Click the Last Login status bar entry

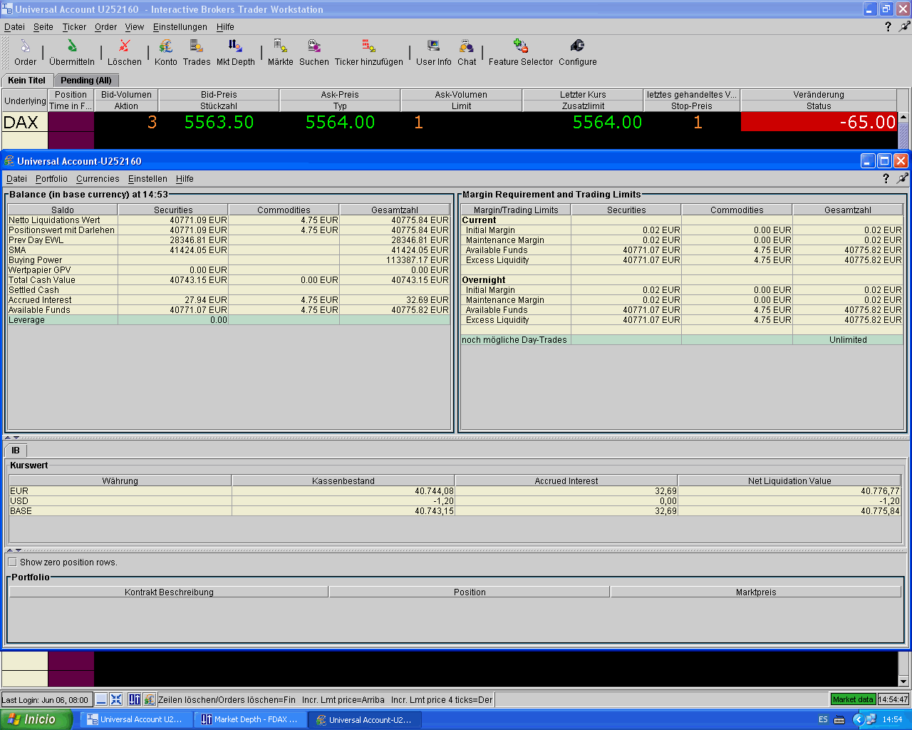pos(46,700)
